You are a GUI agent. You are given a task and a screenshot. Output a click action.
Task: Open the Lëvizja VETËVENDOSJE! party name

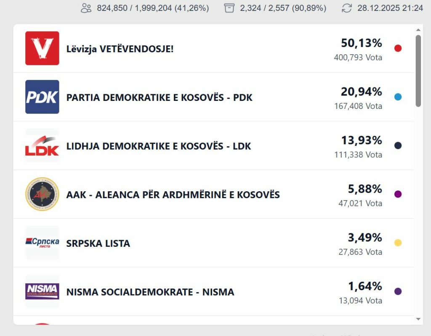(x=120, y=49)
